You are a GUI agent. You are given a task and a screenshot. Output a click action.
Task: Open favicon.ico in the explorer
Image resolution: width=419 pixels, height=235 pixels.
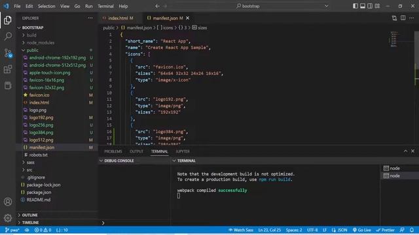57,95
